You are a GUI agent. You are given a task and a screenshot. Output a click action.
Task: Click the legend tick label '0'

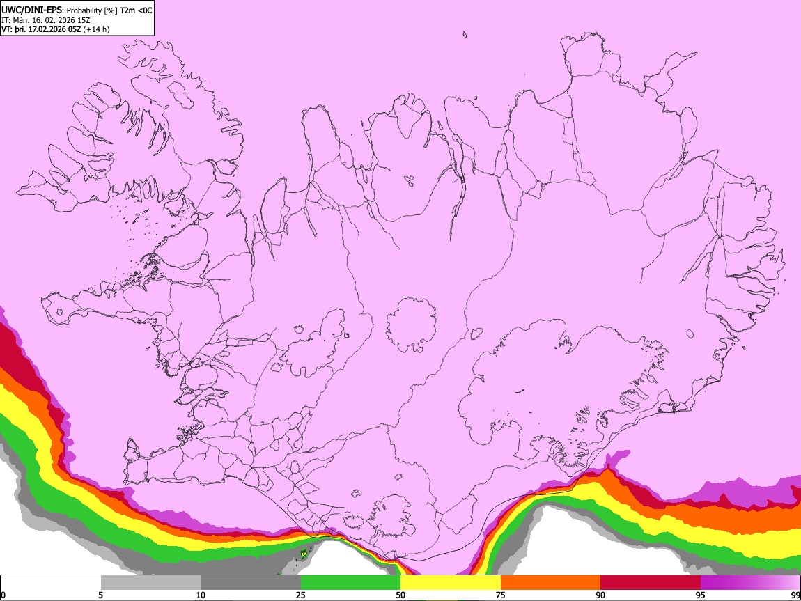[3, 595]
